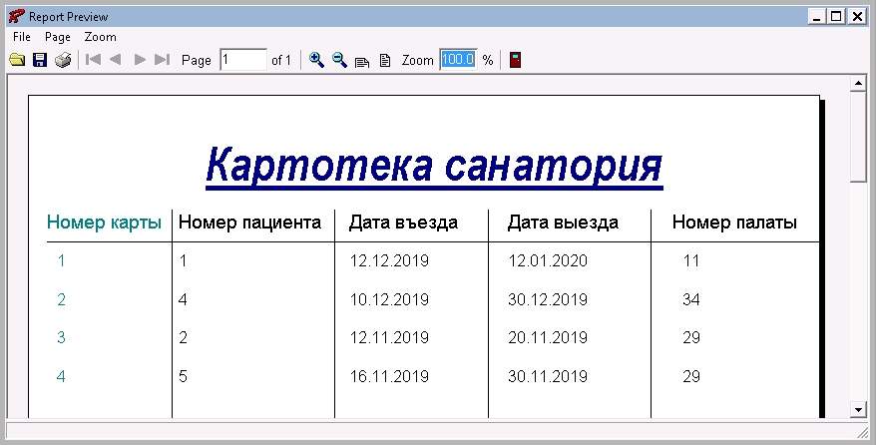Click room number '34'
Screen dimensions: 876x445
(x=691, y=300)
